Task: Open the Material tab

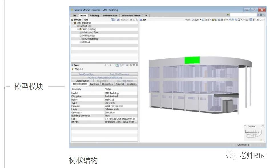Action: pyautogui.click(x=120, y=84)
